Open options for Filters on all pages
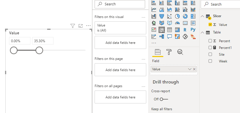240x113 pixels. click(143, 87)
